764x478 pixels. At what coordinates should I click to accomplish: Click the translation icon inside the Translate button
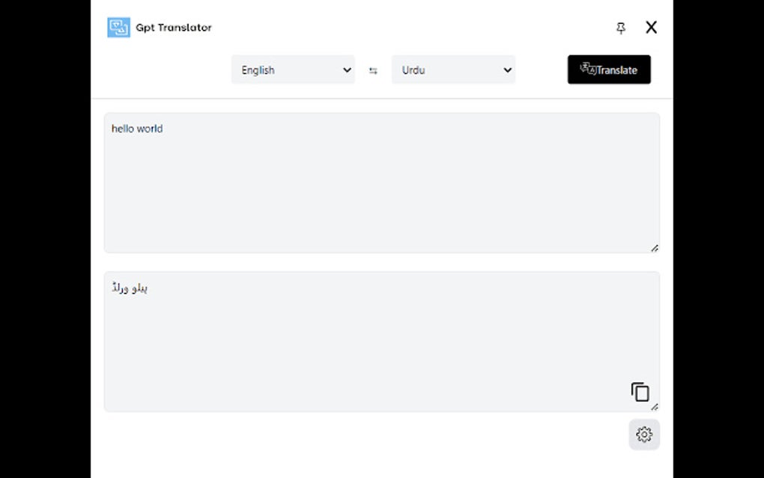[x=586, y=69]
